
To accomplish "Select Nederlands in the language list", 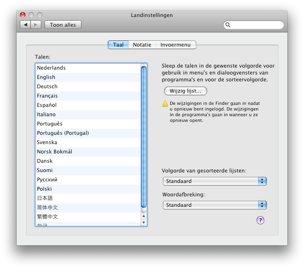I will pyautogui.click(x=88, y=68).
